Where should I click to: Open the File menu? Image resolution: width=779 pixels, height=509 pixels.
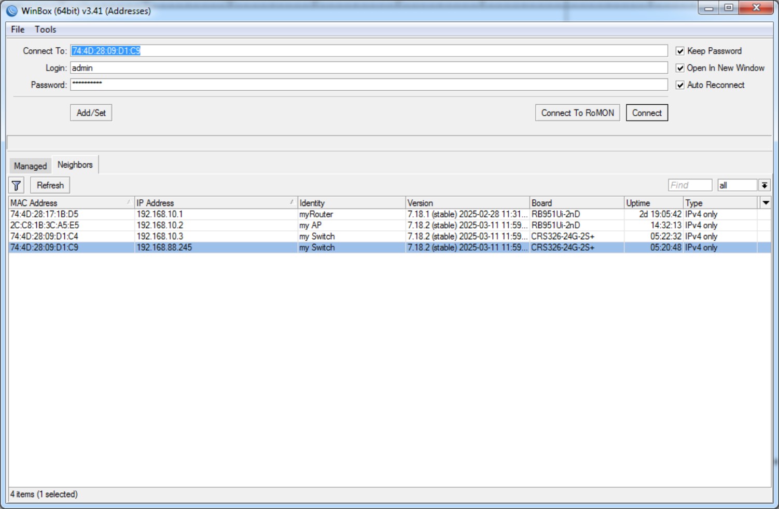pos(18,30)
